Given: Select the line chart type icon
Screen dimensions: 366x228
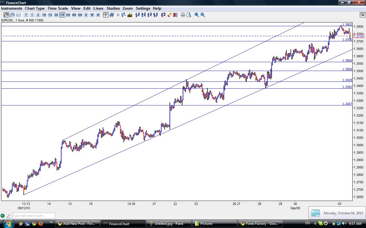Looking at the screenshot, I should 18,15.
